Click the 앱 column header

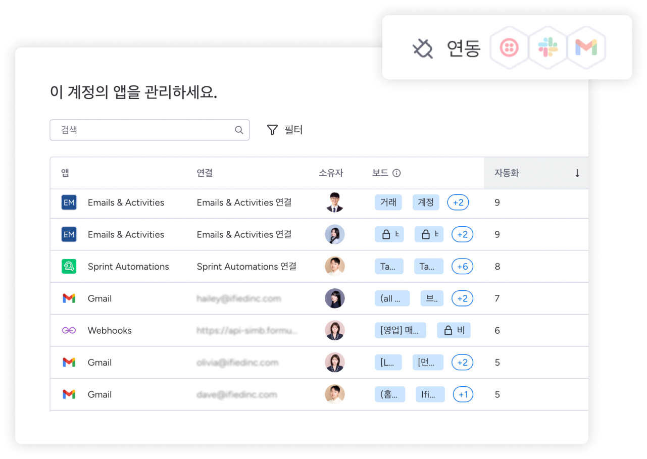coord(65,173)
